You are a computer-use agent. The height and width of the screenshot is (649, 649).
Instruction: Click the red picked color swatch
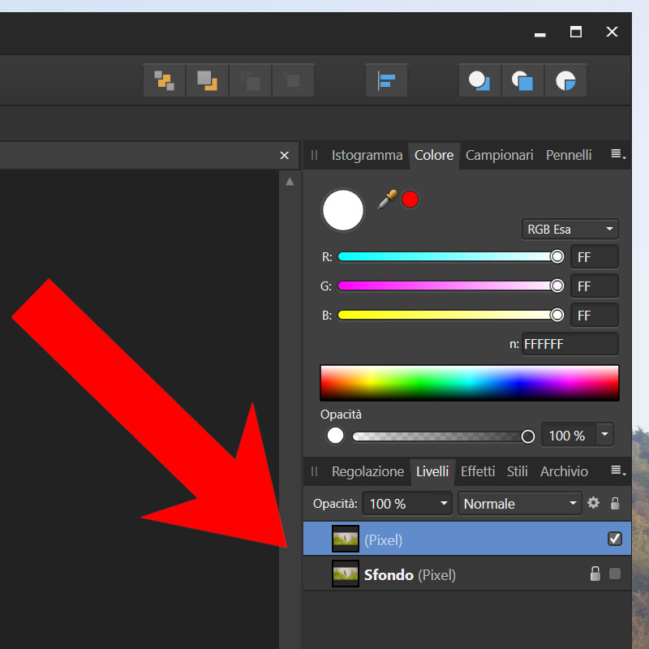(x=410, y=200)
